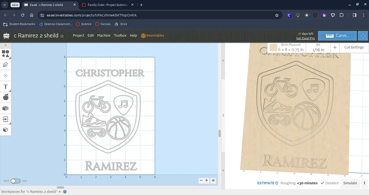
Task: Open the Machine menu
Action: click(104, 36)
